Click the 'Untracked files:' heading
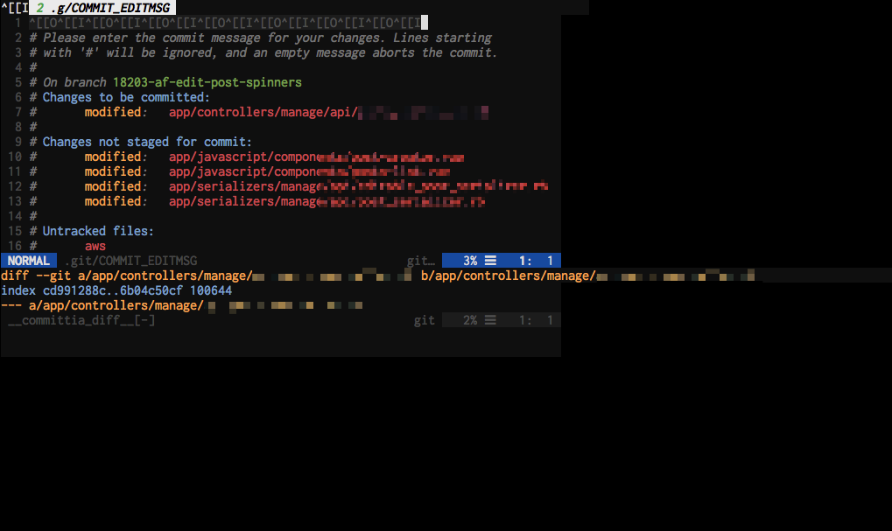Viewport: 892px width, 531px height. click(x=98, y=231)
